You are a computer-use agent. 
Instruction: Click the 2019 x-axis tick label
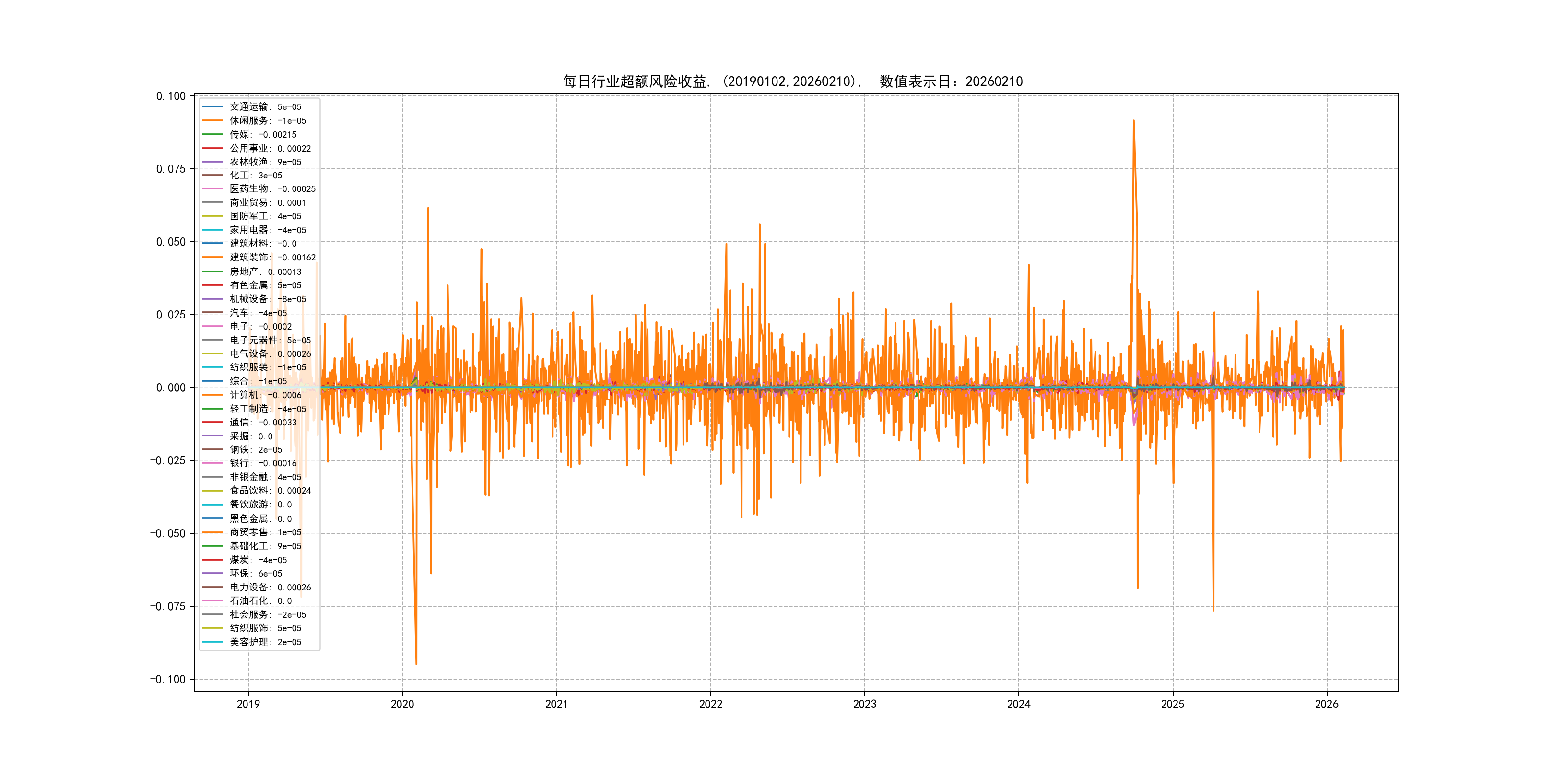248,704
